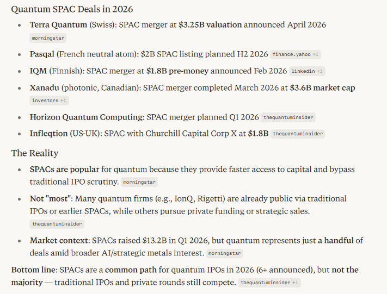Click the bold "Market context" label
387x294 pixels.
pos(58,240)
